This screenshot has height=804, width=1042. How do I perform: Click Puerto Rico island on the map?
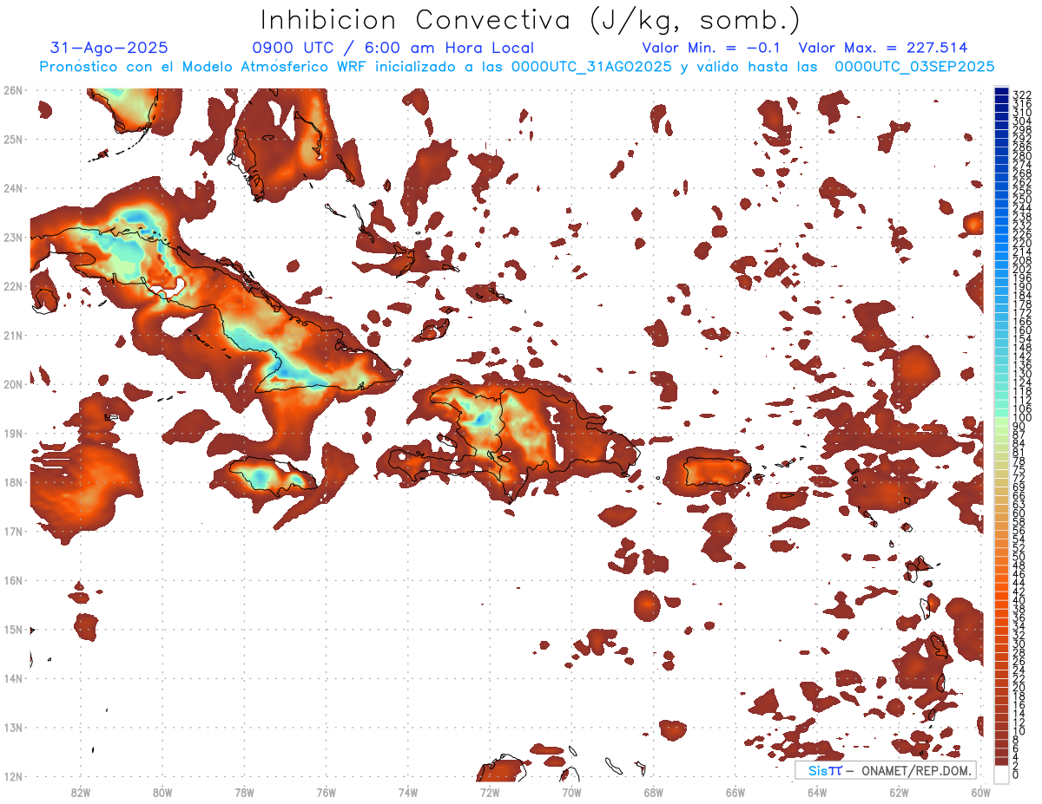(x=716, y=472)
